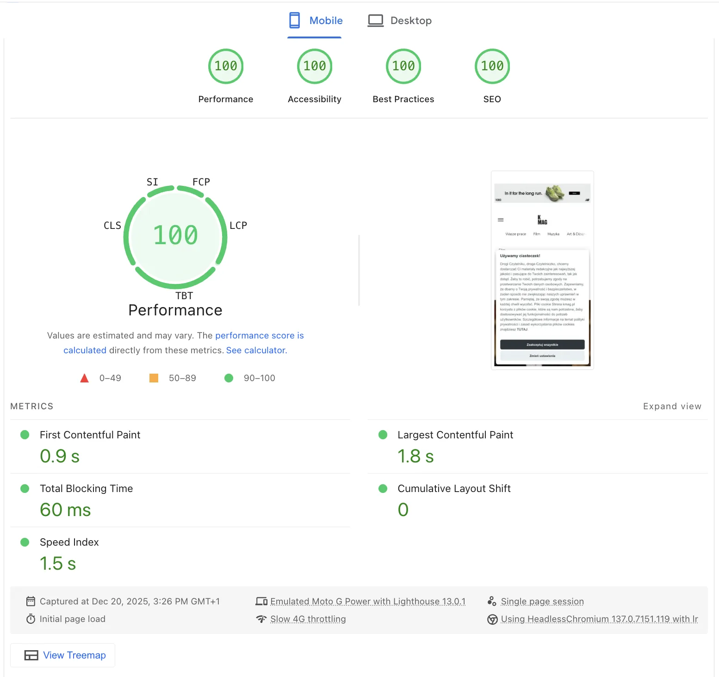The height and width of the screenshot is (677, 719).
Task: Click Single page session info
Action: (542, 601)
